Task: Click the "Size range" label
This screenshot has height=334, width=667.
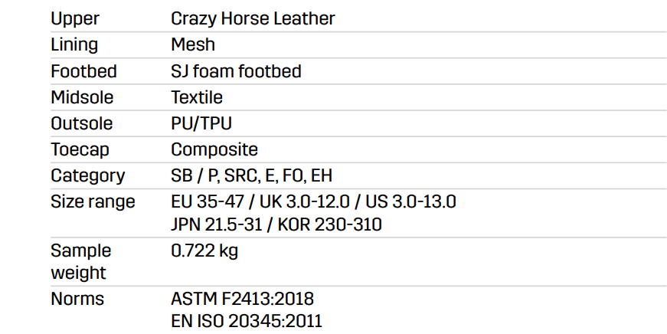Action: click(93, 201)
